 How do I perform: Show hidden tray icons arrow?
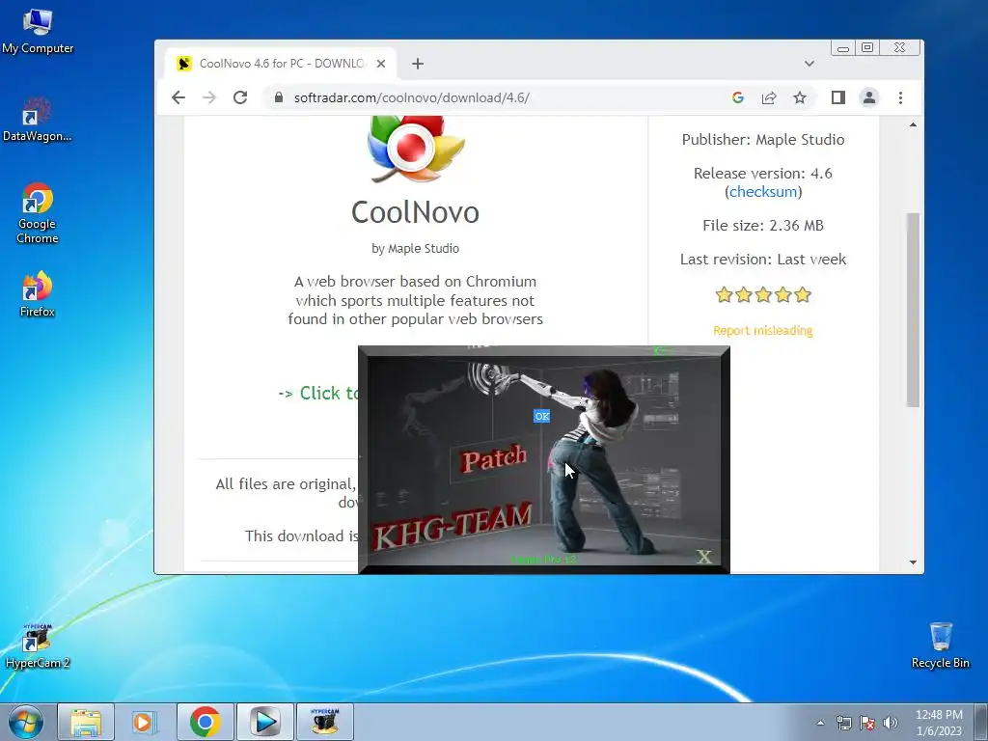(x=820, y=723)
